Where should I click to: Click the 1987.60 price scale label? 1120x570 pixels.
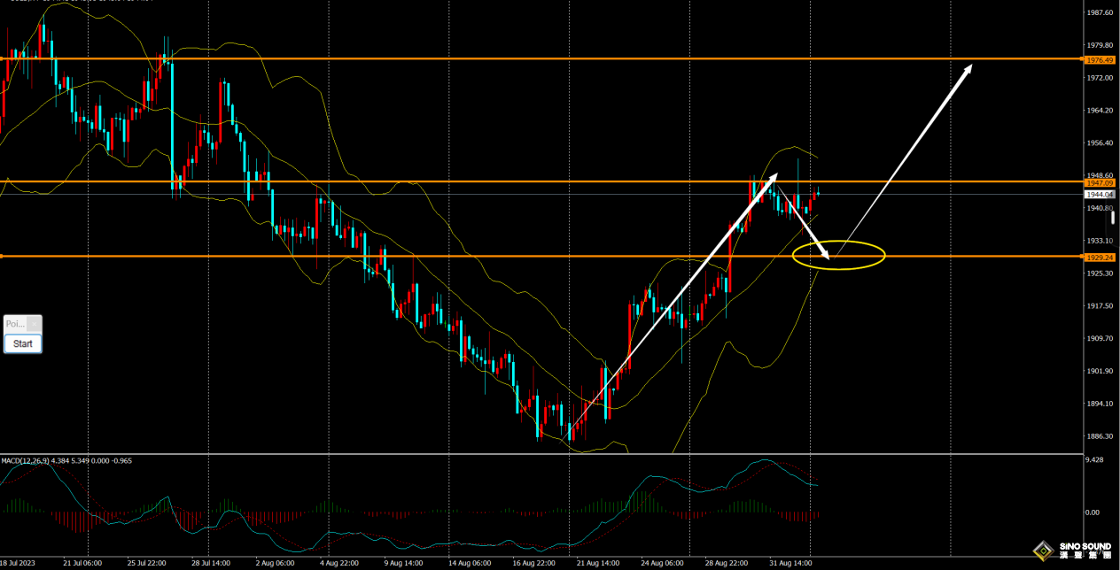[x=1099, y=12]
